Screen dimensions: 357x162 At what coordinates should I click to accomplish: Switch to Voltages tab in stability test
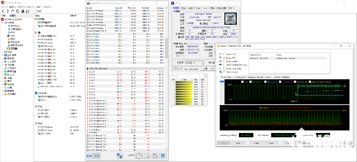pos(251,77)
